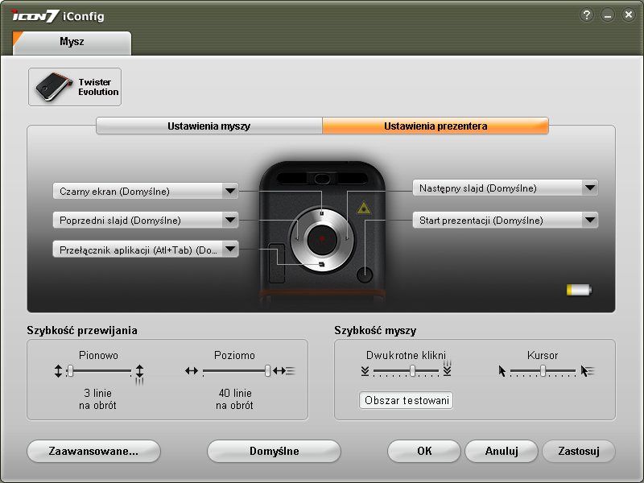Screen dimensions: 644x483
Task: Click the Obszar testowani test area
Action: (x=407, y=400)
